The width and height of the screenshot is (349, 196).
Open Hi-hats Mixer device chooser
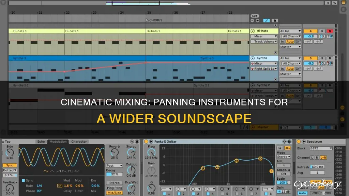264,36
